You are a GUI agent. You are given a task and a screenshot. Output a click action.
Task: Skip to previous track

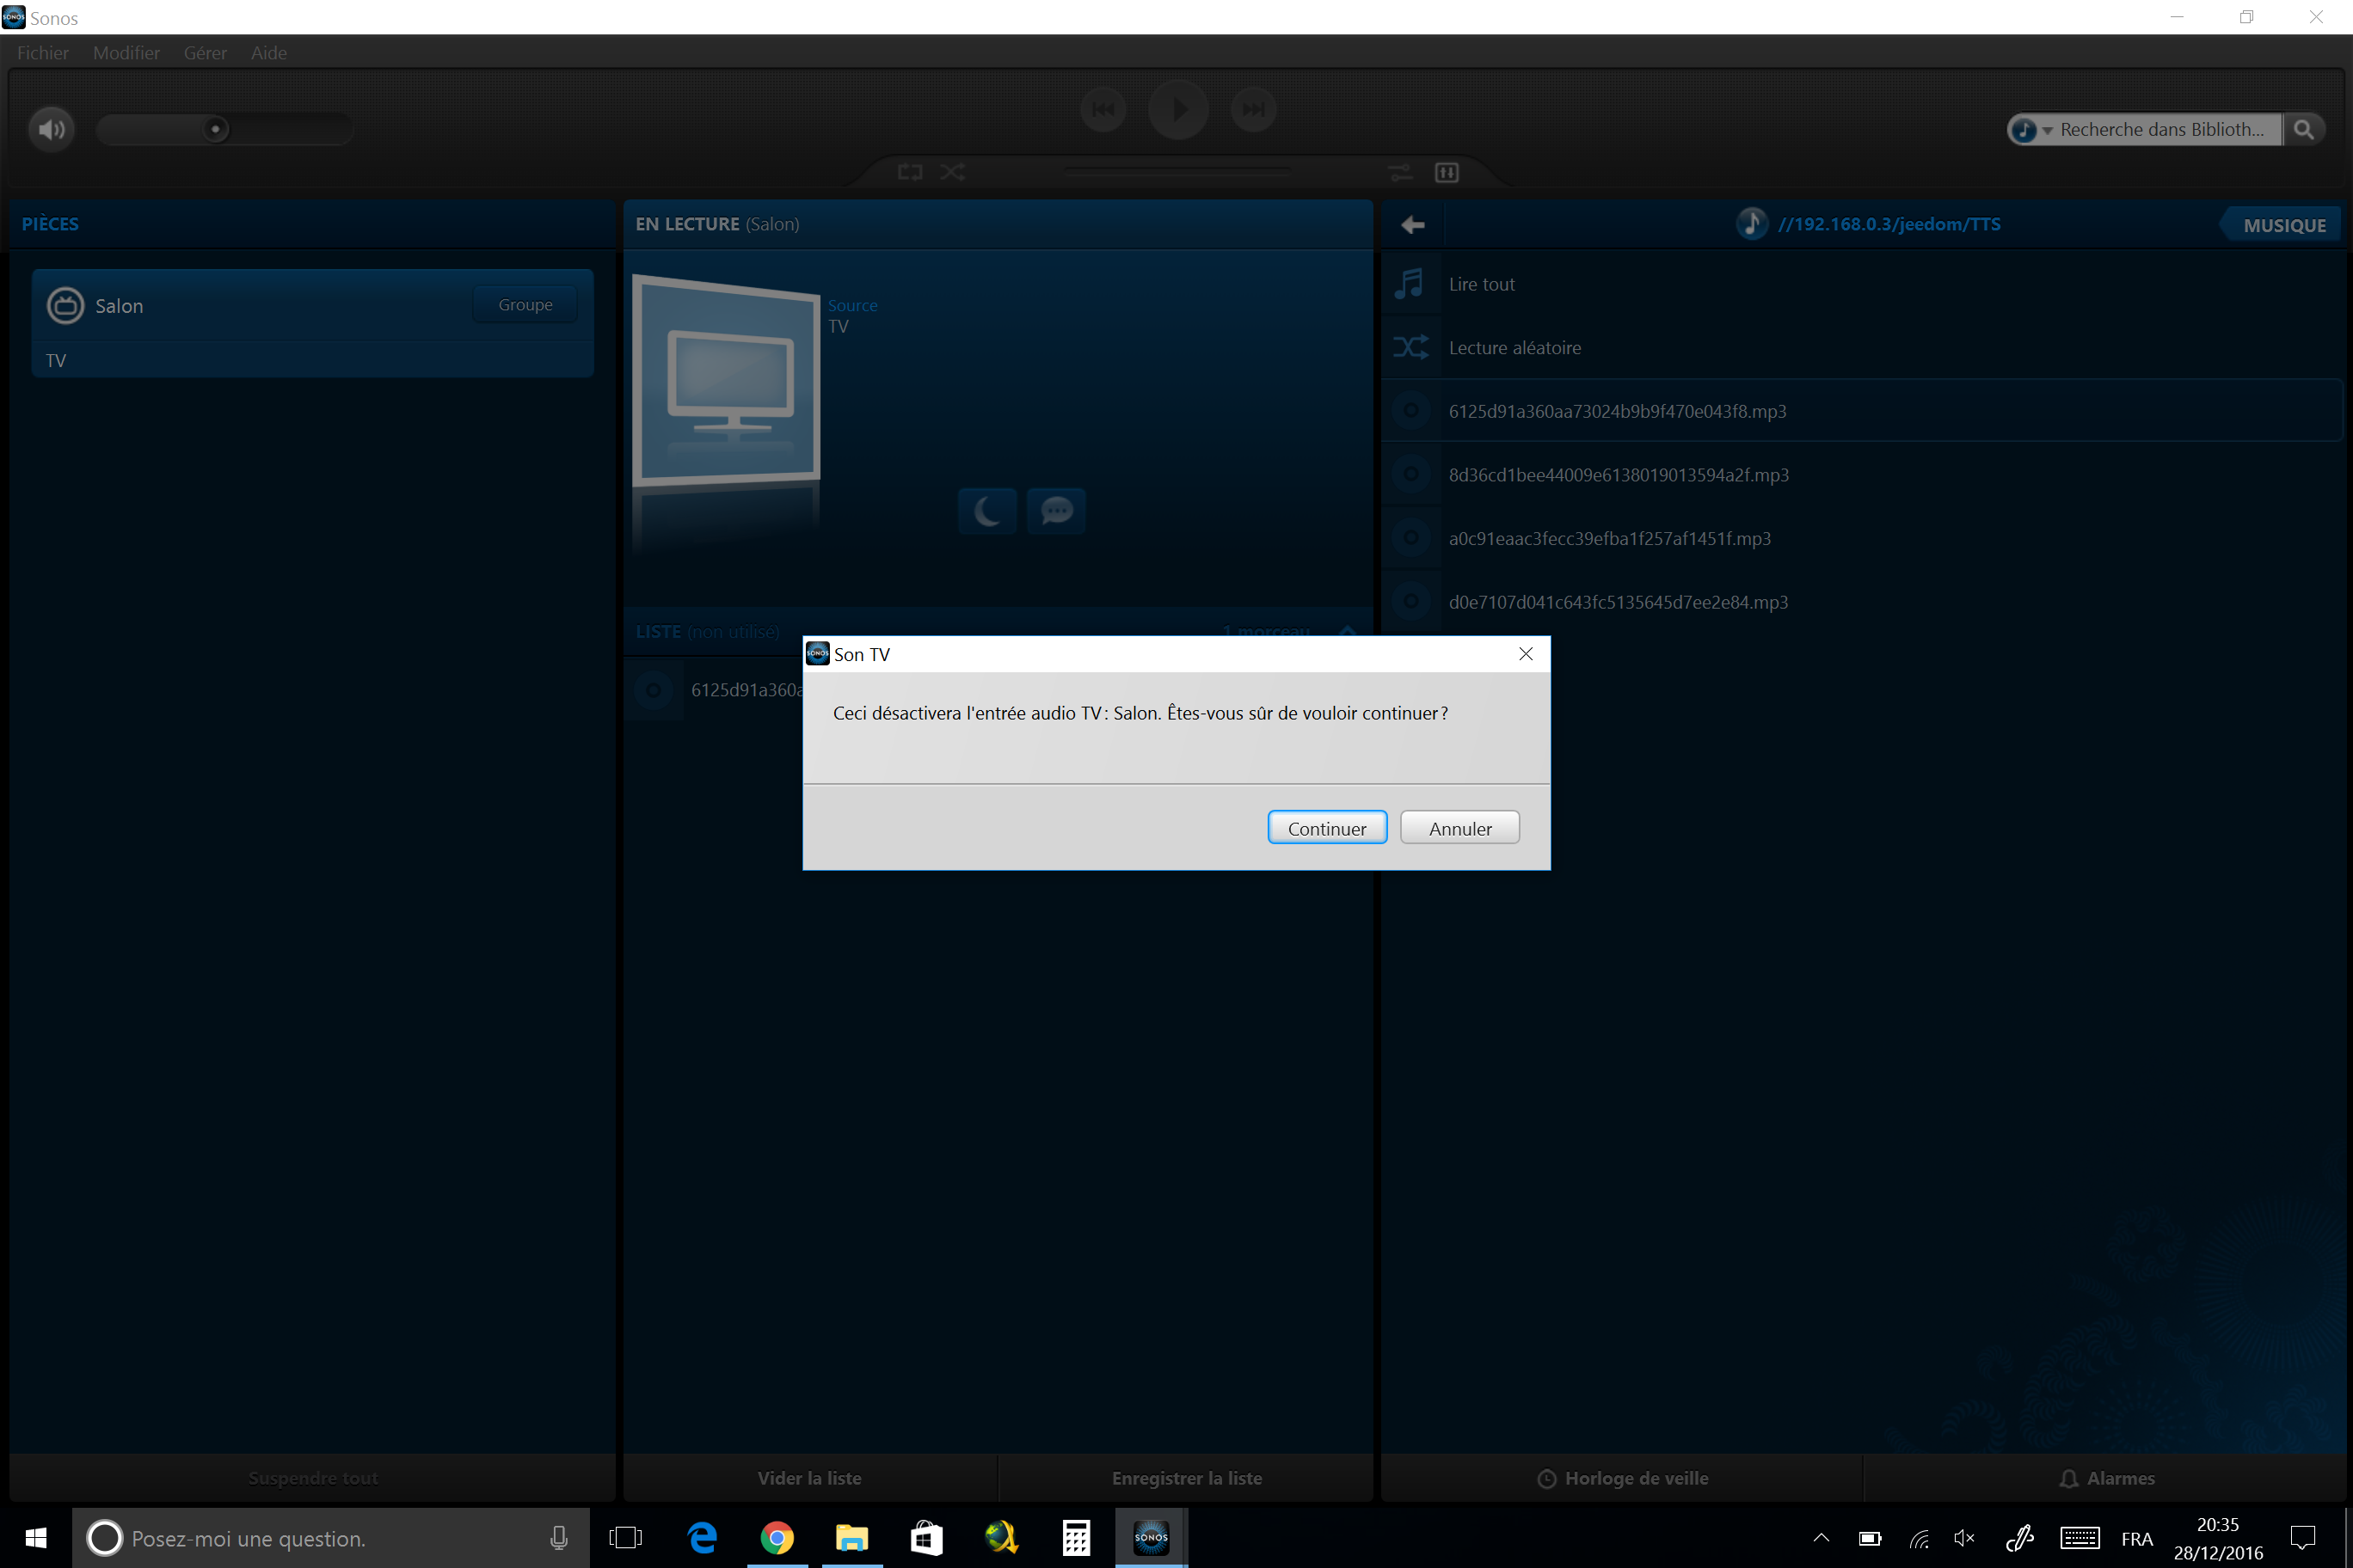(x=1103, y=109)
